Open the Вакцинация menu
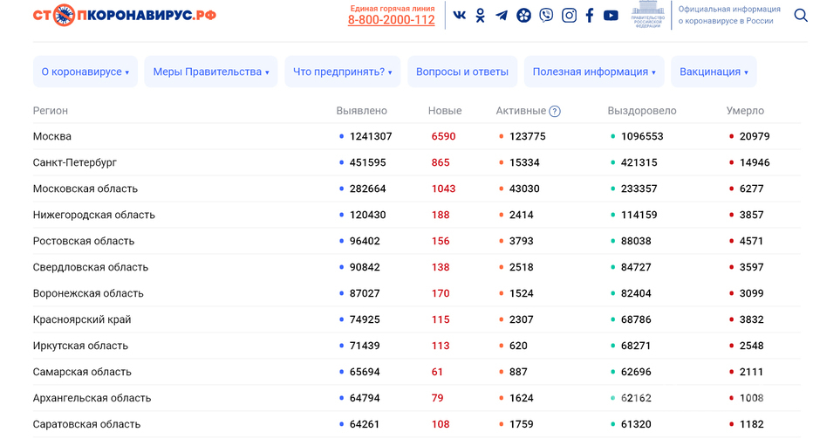The height and width of the screenshot is (439, 820). [x=714, y=72]
